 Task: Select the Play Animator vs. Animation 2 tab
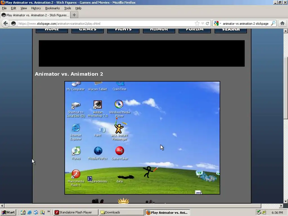pos(35,15)
